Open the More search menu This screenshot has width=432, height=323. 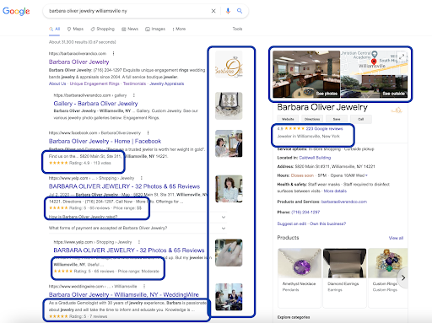tap(179, 29)
